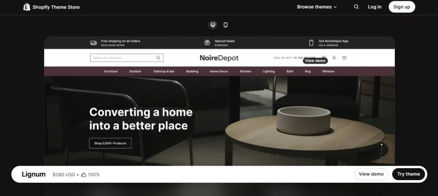Click the 'Shop 2,000+ Products' button
Viewport: 438px width, 196px height.
110,143
